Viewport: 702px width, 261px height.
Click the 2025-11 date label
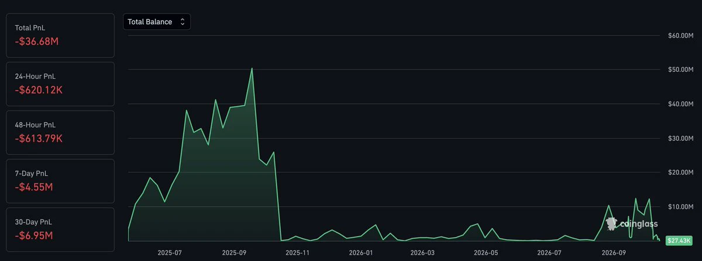pos(297,253)
